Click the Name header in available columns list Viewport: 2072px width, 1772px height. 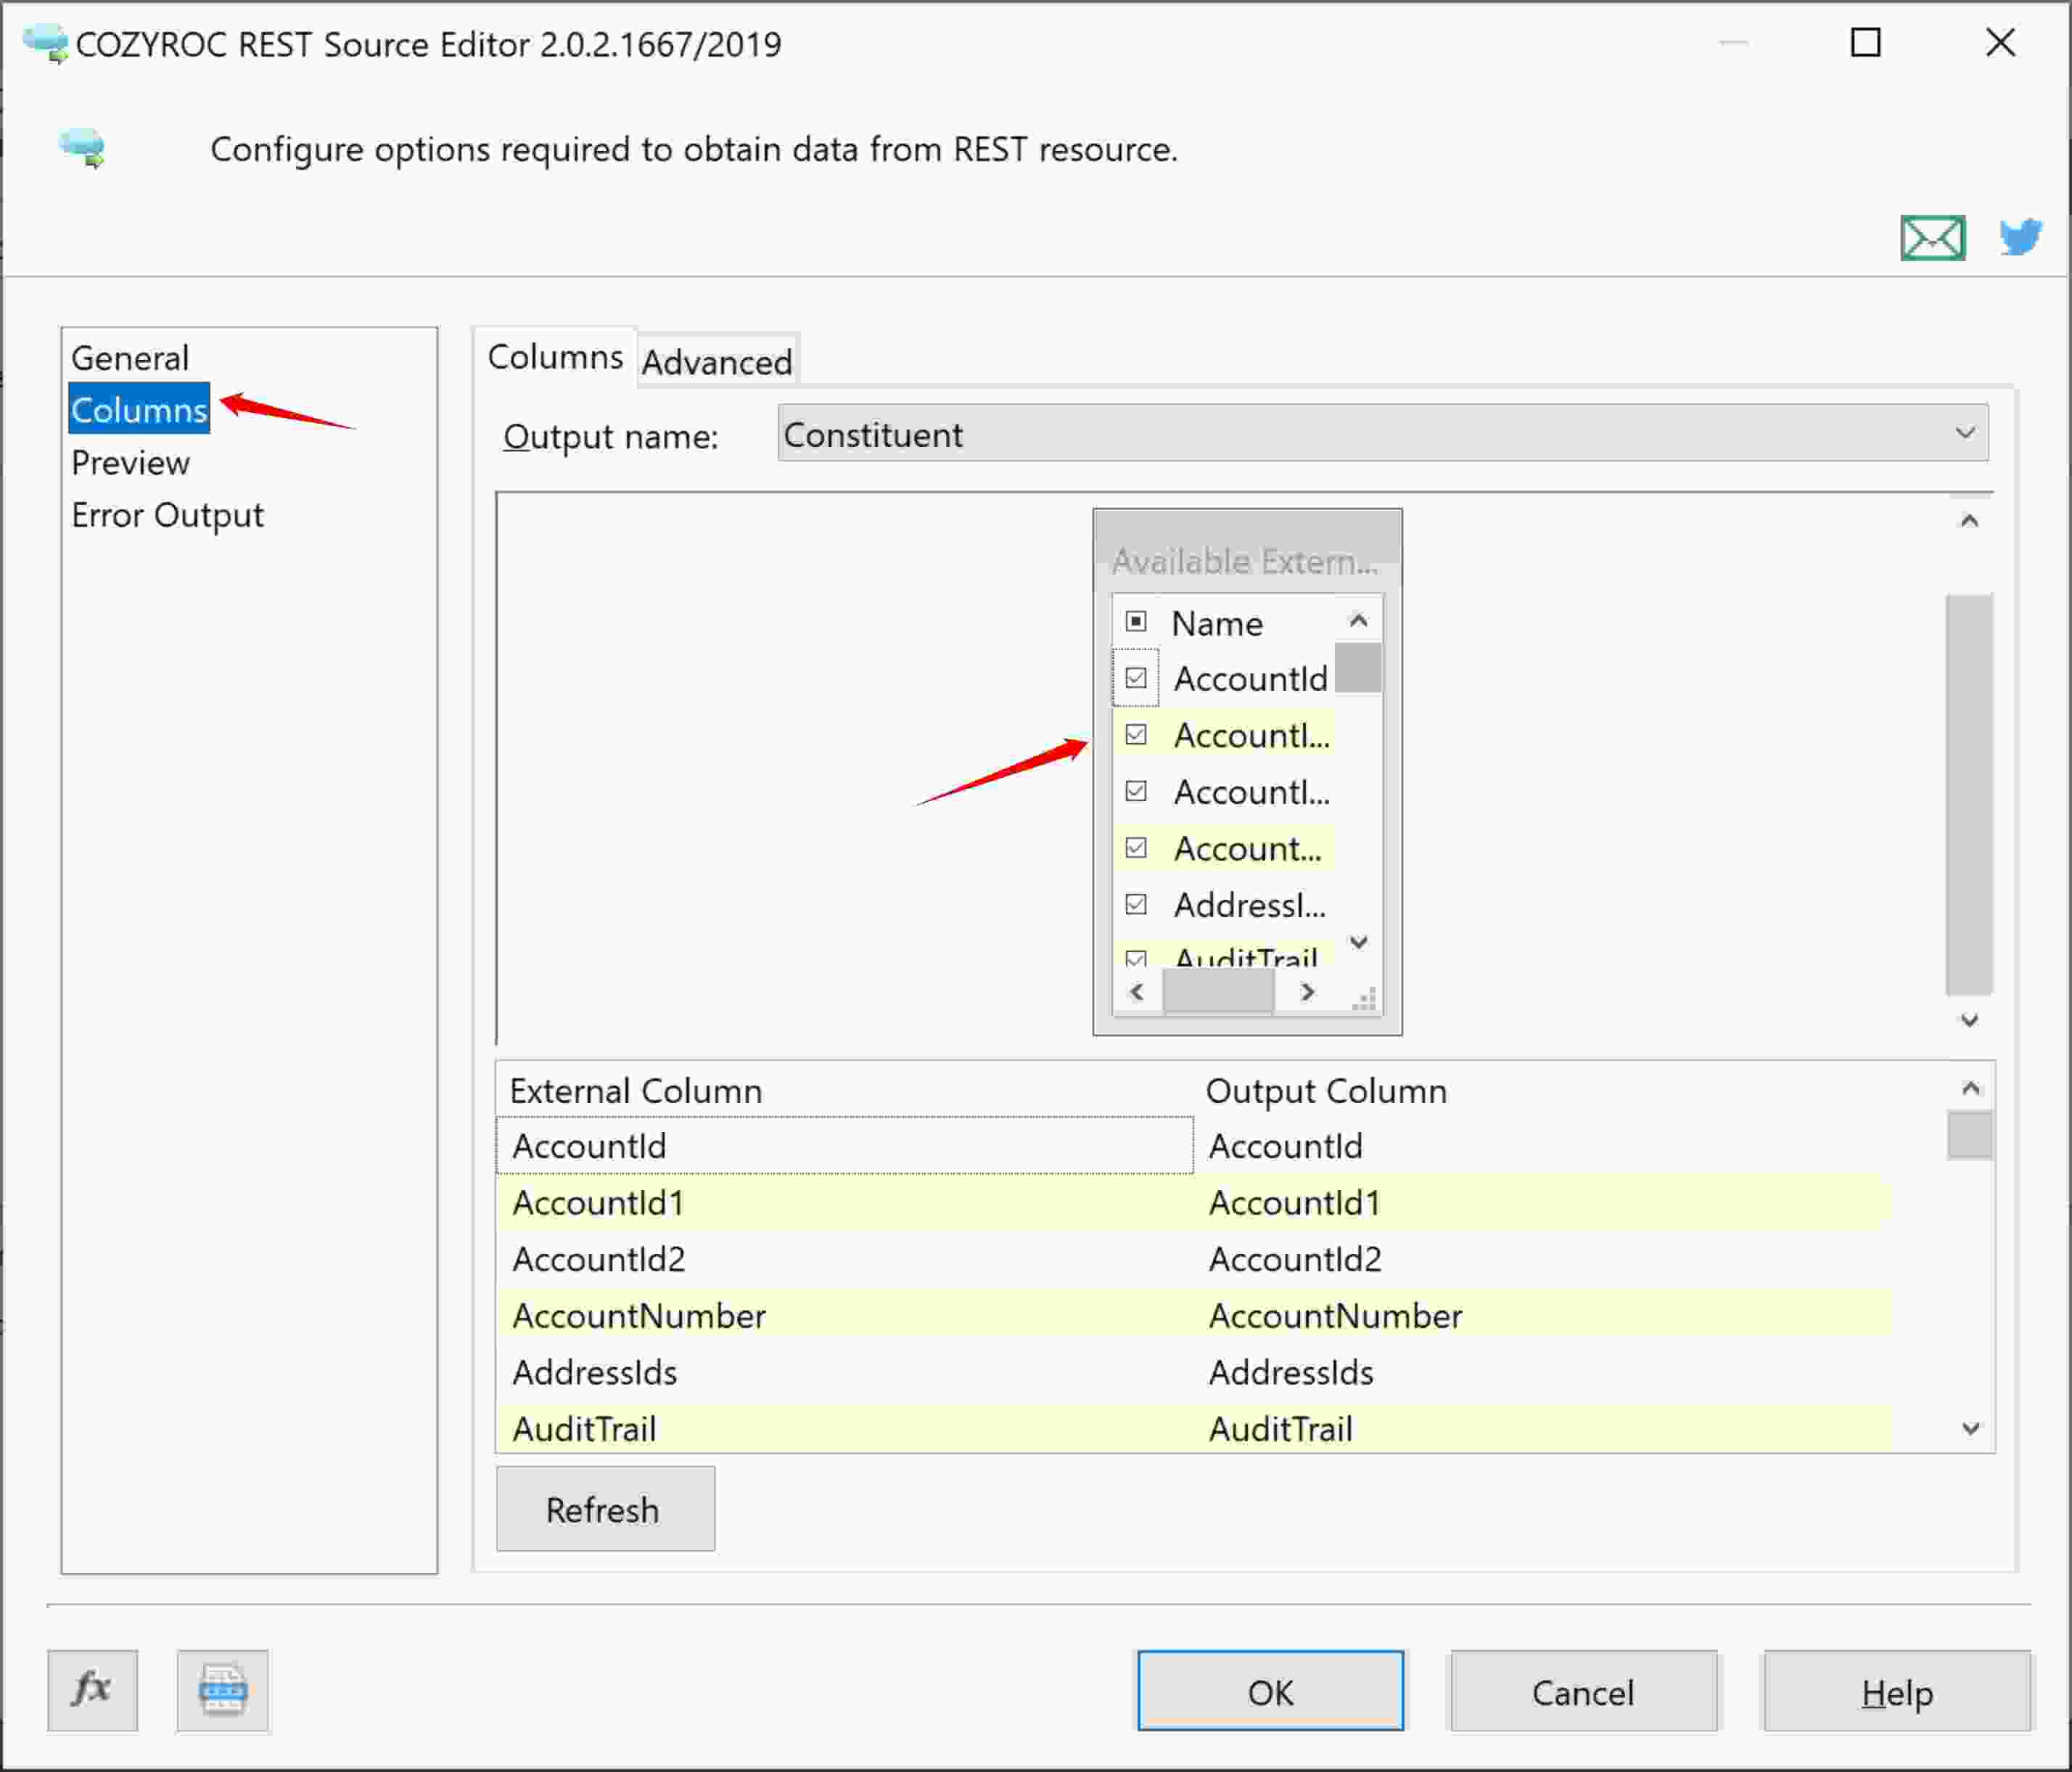click(x=1217, y=623)
